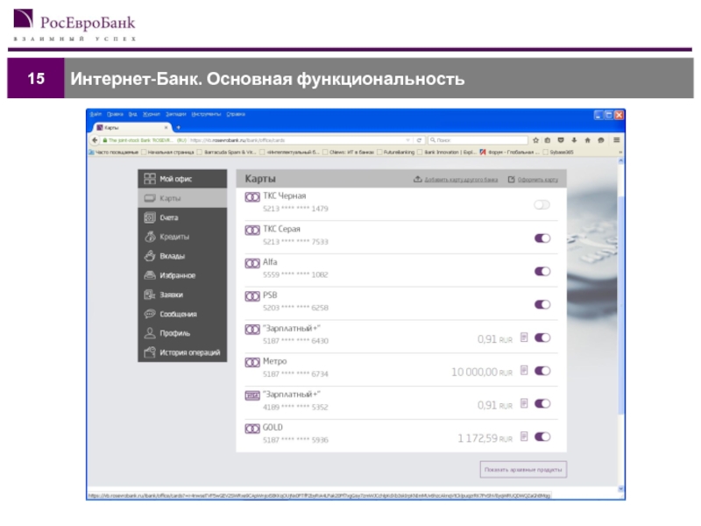Open the Firefox hamburger menu
This screenshot has width=701, height=526.
pyautogui.click(x=617, y=140)
